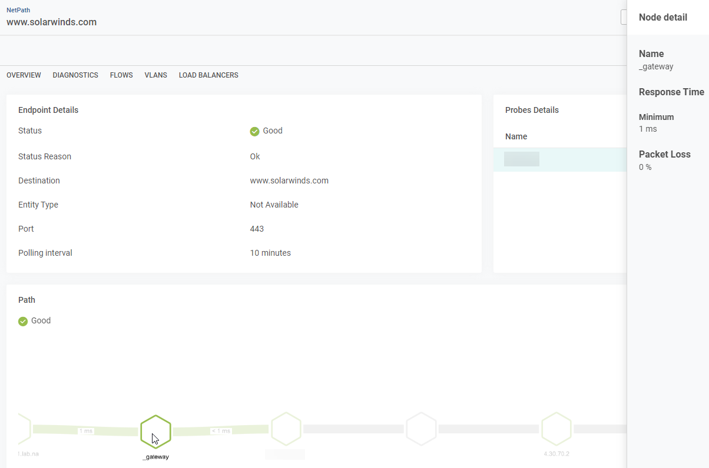Open the FLOWS tab
This screenshot has width=709, height=468.
point(121,75)
